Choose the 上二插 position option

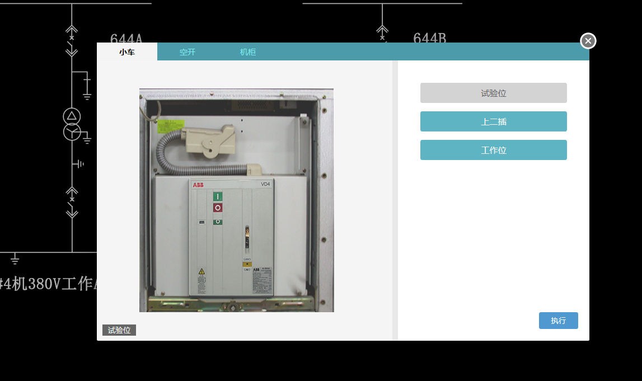click(493, 121)
